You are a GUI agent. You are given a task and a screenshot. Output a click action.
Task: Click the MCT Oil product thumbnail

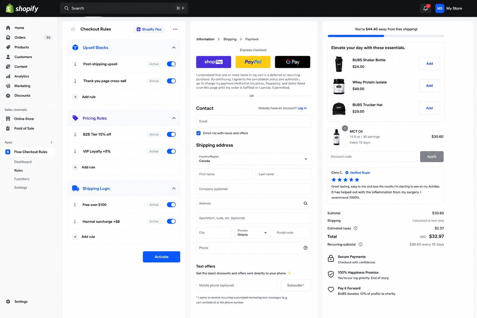(x=336, y=137)
